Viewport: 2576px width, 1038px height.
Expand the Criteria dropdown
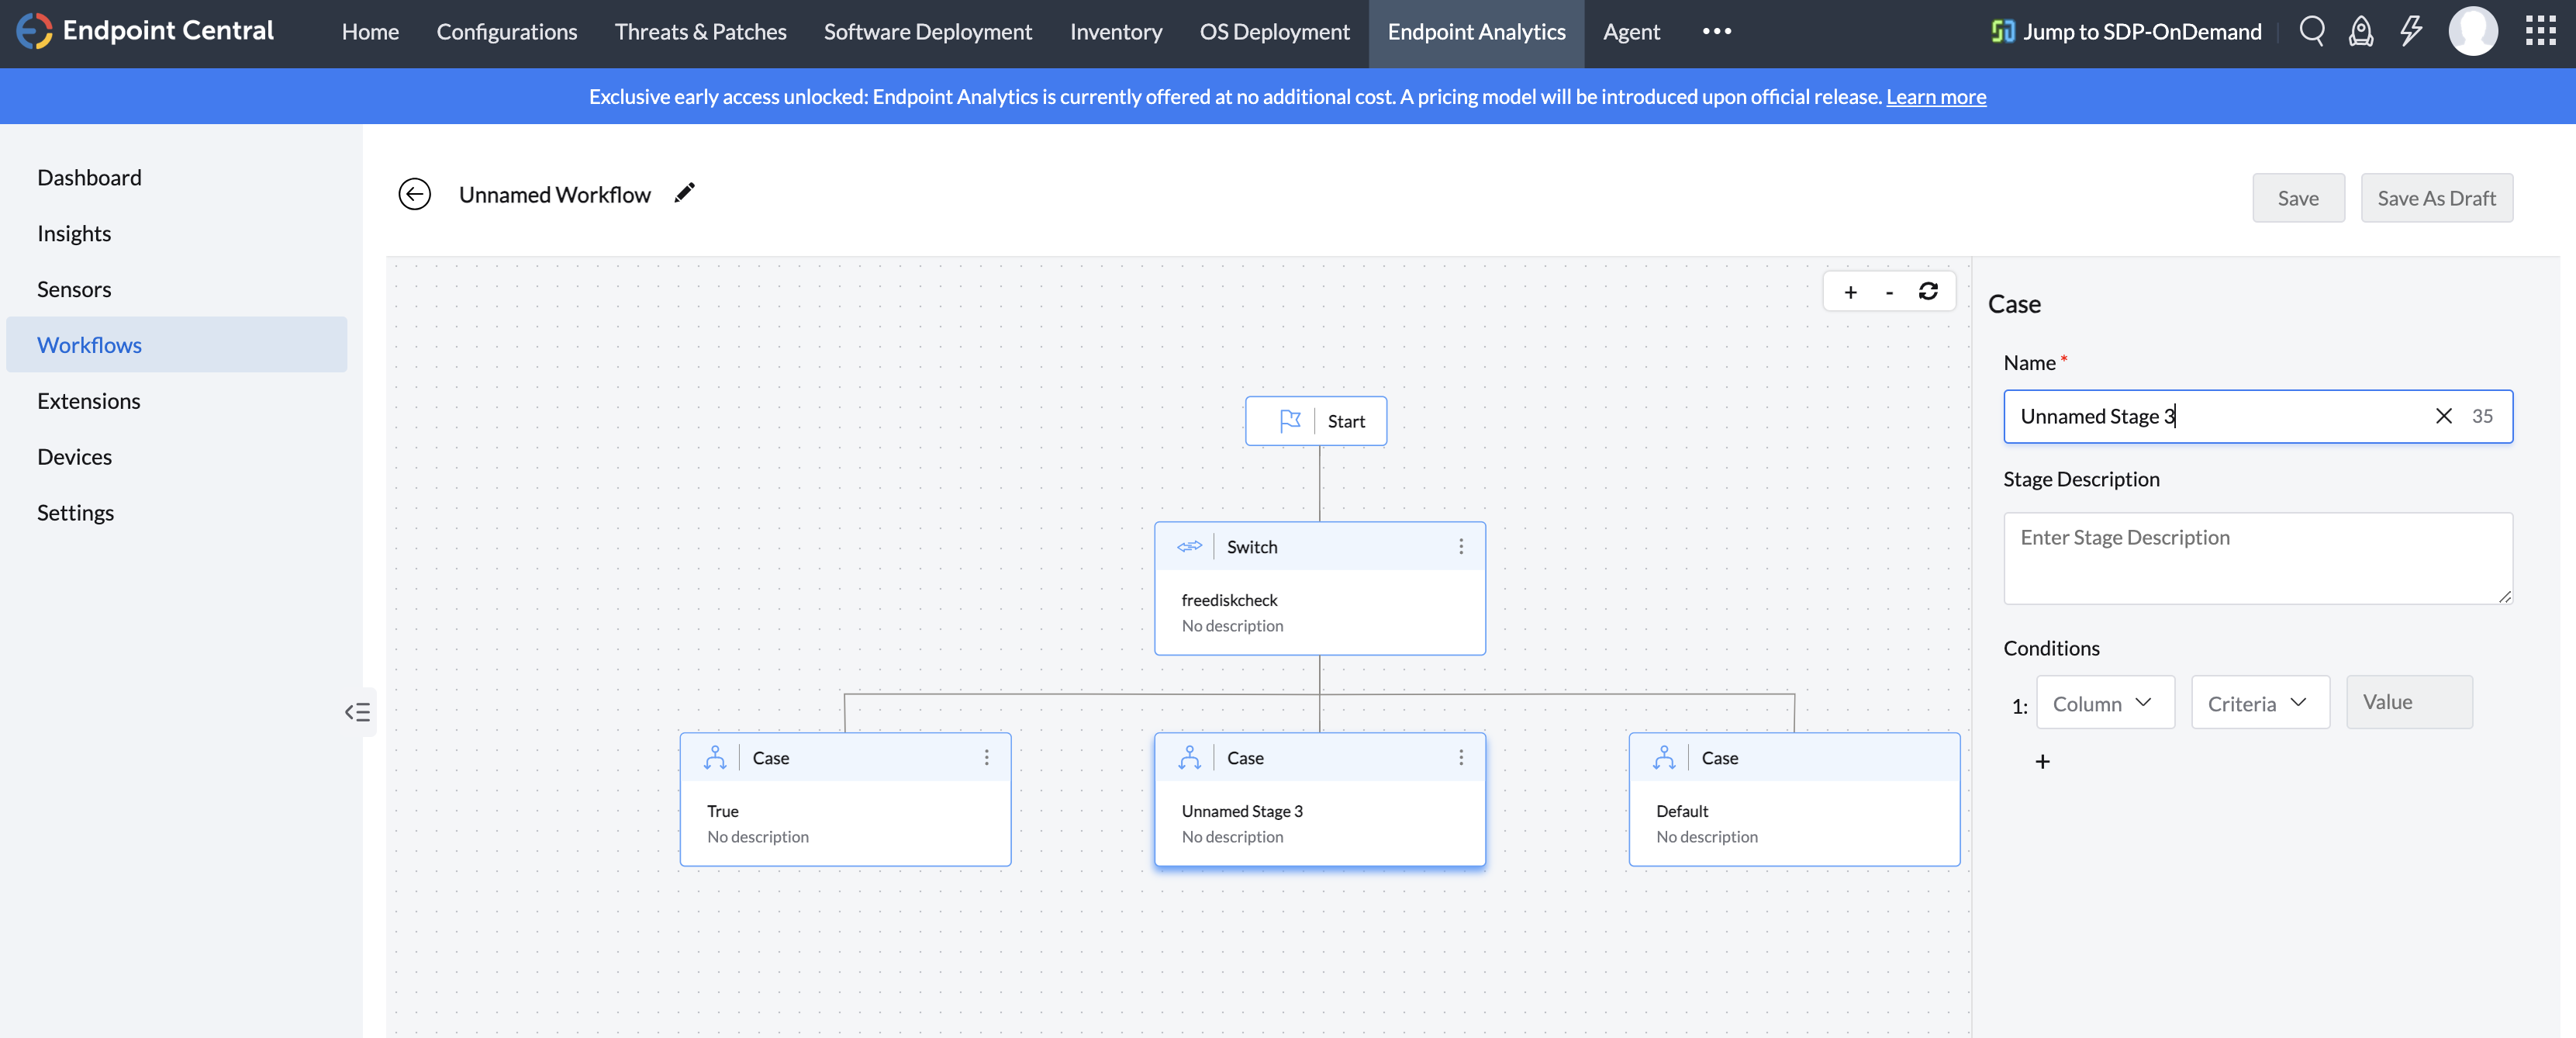click(x=2259, y=703)
